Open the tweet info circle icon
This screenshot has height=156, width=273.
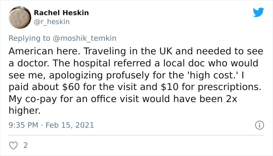pos(260,125)
